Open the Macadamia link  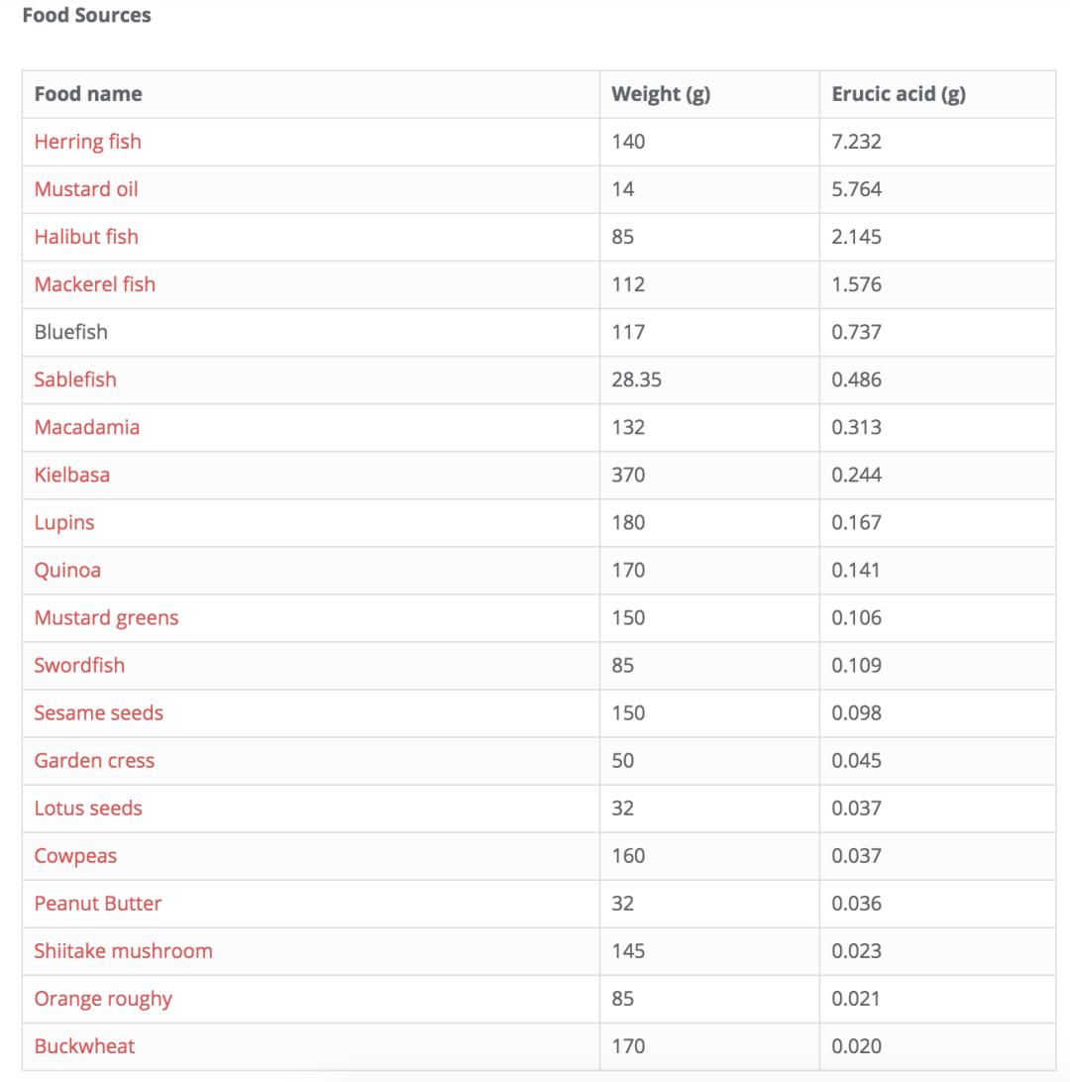coord(86,427)
